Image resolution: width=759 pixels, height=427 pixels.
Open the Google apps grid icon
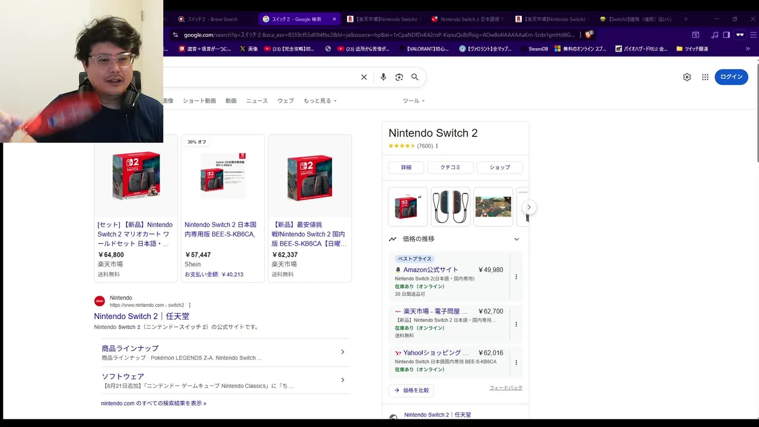pyautogui.click(x=705, y=77)
